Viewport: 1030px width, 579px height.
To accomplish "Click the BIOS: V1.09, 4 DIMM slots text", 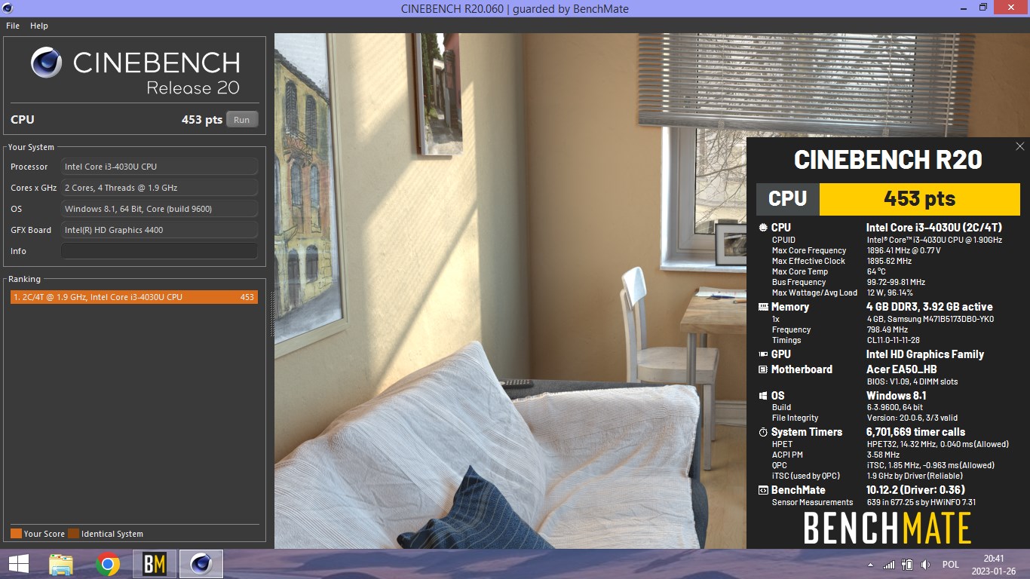I will pyautogui.click(x=912, y=381).
